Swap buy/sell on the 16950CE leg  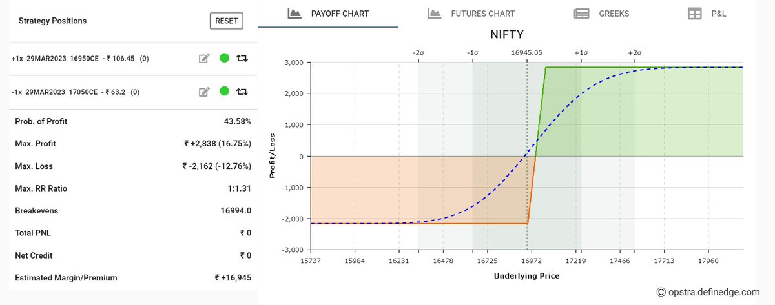242,58
